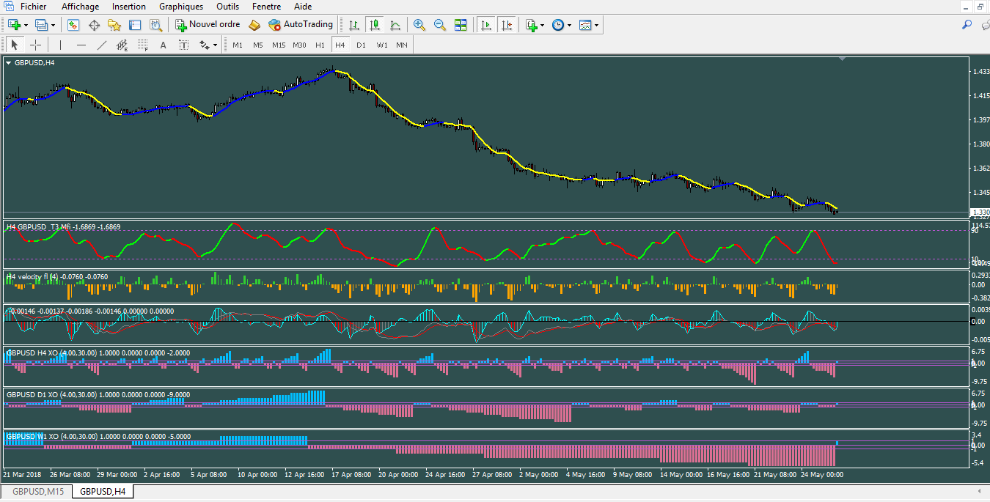Open the Graphiques menu
The height and width of the screenshot is (502, 990).
click(181, 7)
